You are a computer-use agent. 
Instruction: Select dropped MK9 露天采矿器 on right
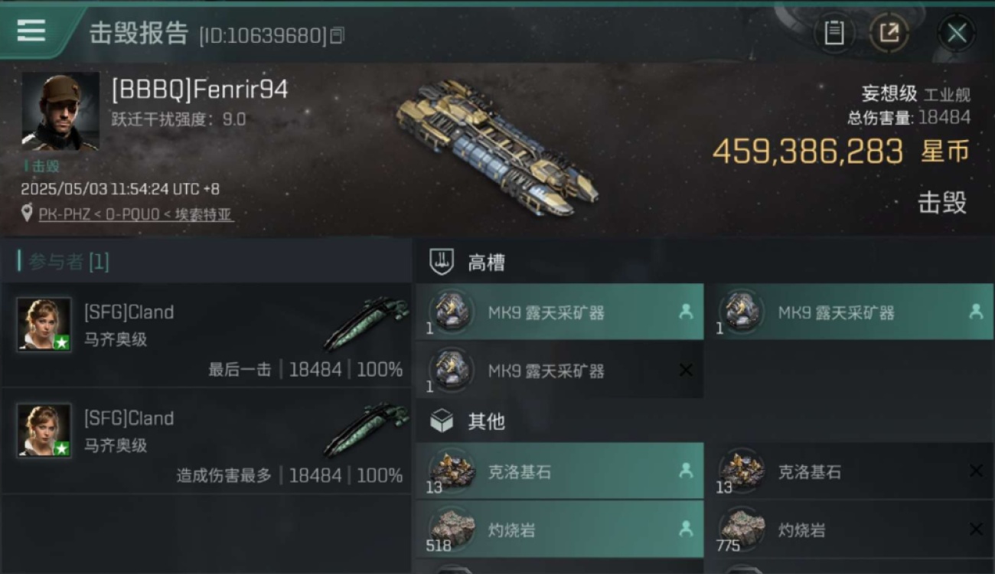(x=849, y=312)
